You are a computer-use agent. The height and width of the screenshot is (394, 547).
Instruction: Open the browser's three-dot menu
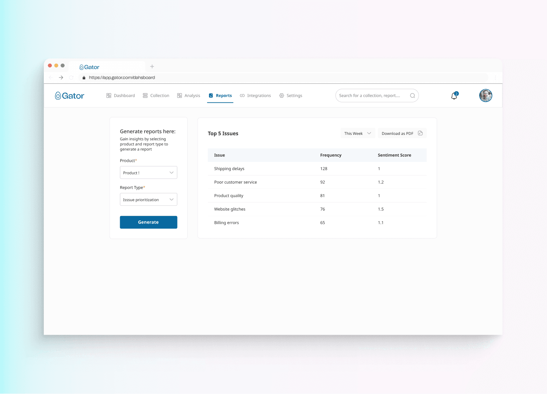click(495, 77)
